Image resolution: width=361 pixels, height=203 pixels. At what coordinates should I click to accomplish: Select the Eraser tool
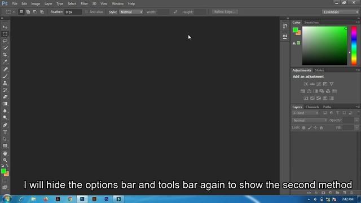[5, 97]
